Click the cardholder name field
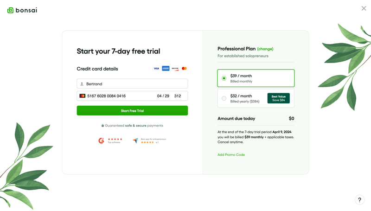 pos(134,84)
